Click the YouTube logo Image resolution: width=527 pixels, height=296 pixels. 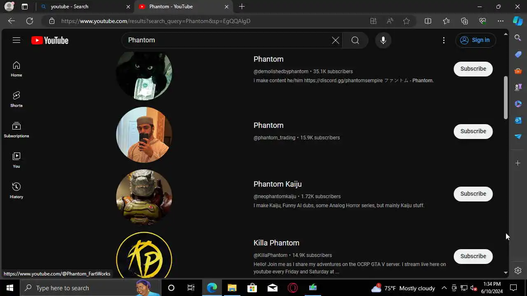click(50, 40)
